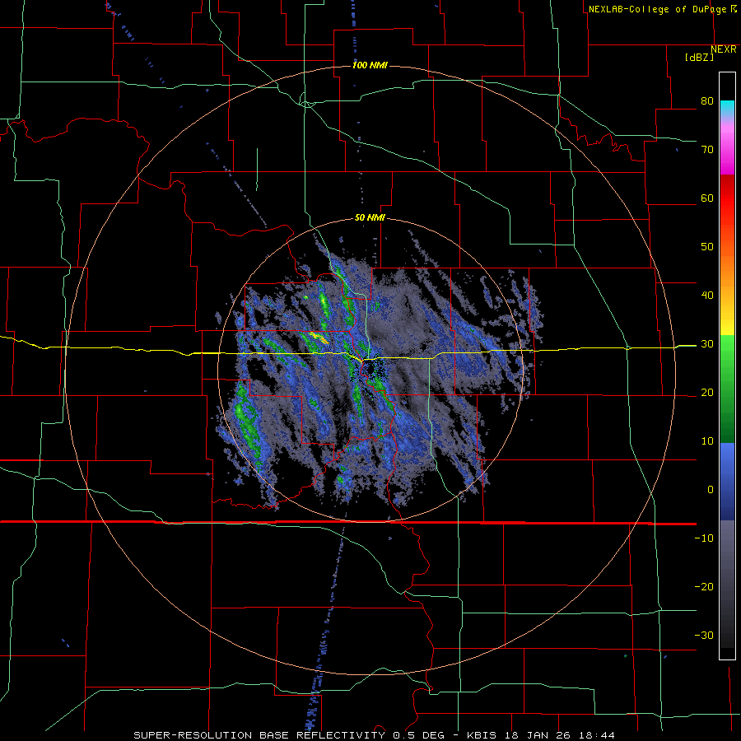The width and height of the screenshot is (741, 741).
Task: Click the NEXLAB-College of DuPage title text
Action: pos(657,9)
